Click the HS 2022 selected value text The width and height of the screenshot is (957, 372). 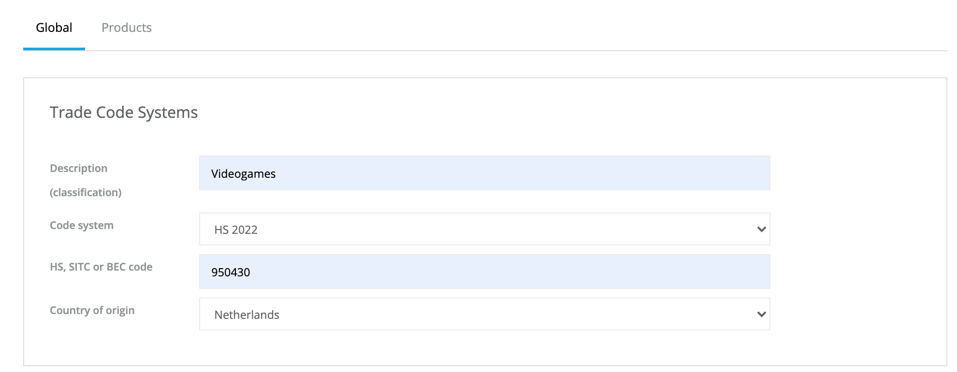236,230
